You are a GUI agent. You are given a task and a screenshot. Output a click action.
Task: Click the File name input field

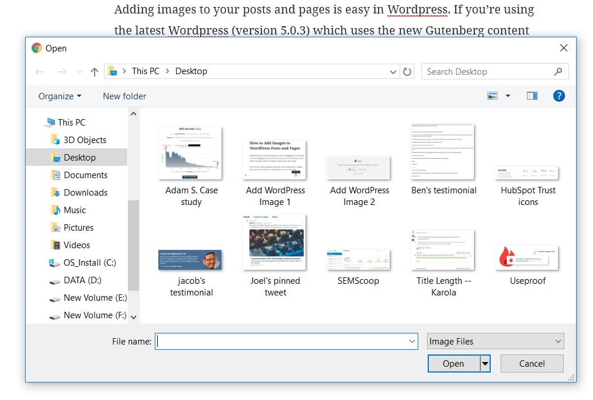pyautogui.click(x=282, y=342)
